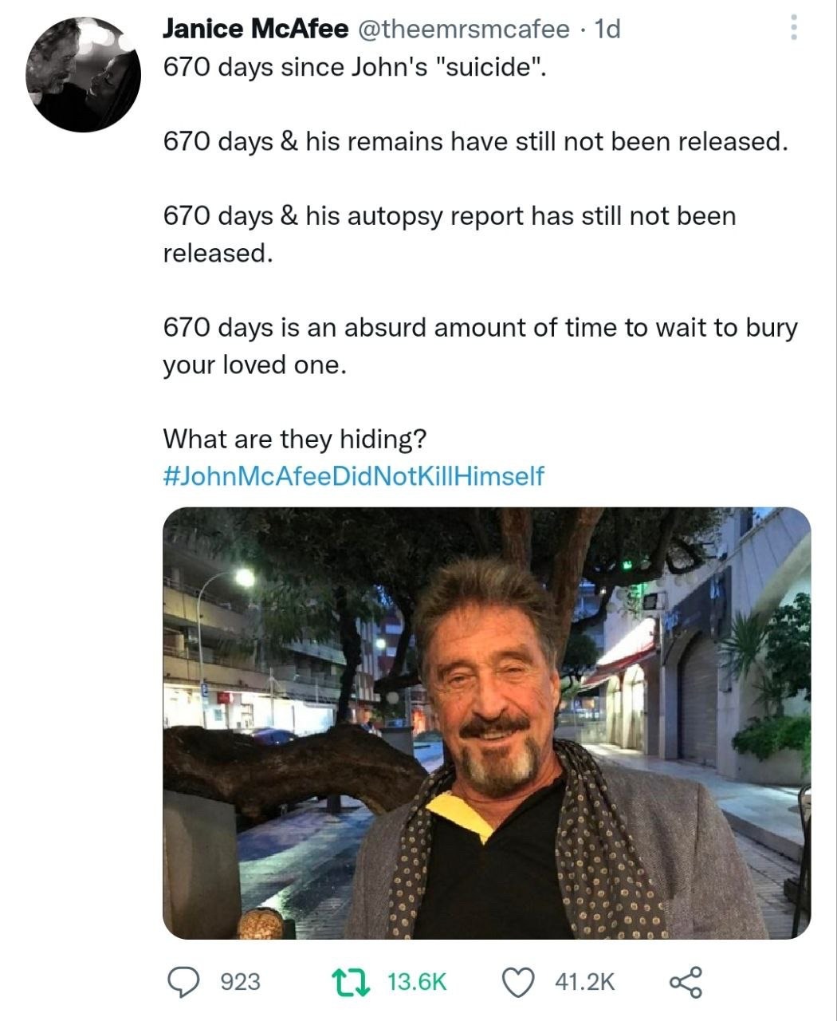The height and width of the screenshot is (1021, 837).
Task: Click the "What are they hiding?" text
Action: click(x=295, y=439)
